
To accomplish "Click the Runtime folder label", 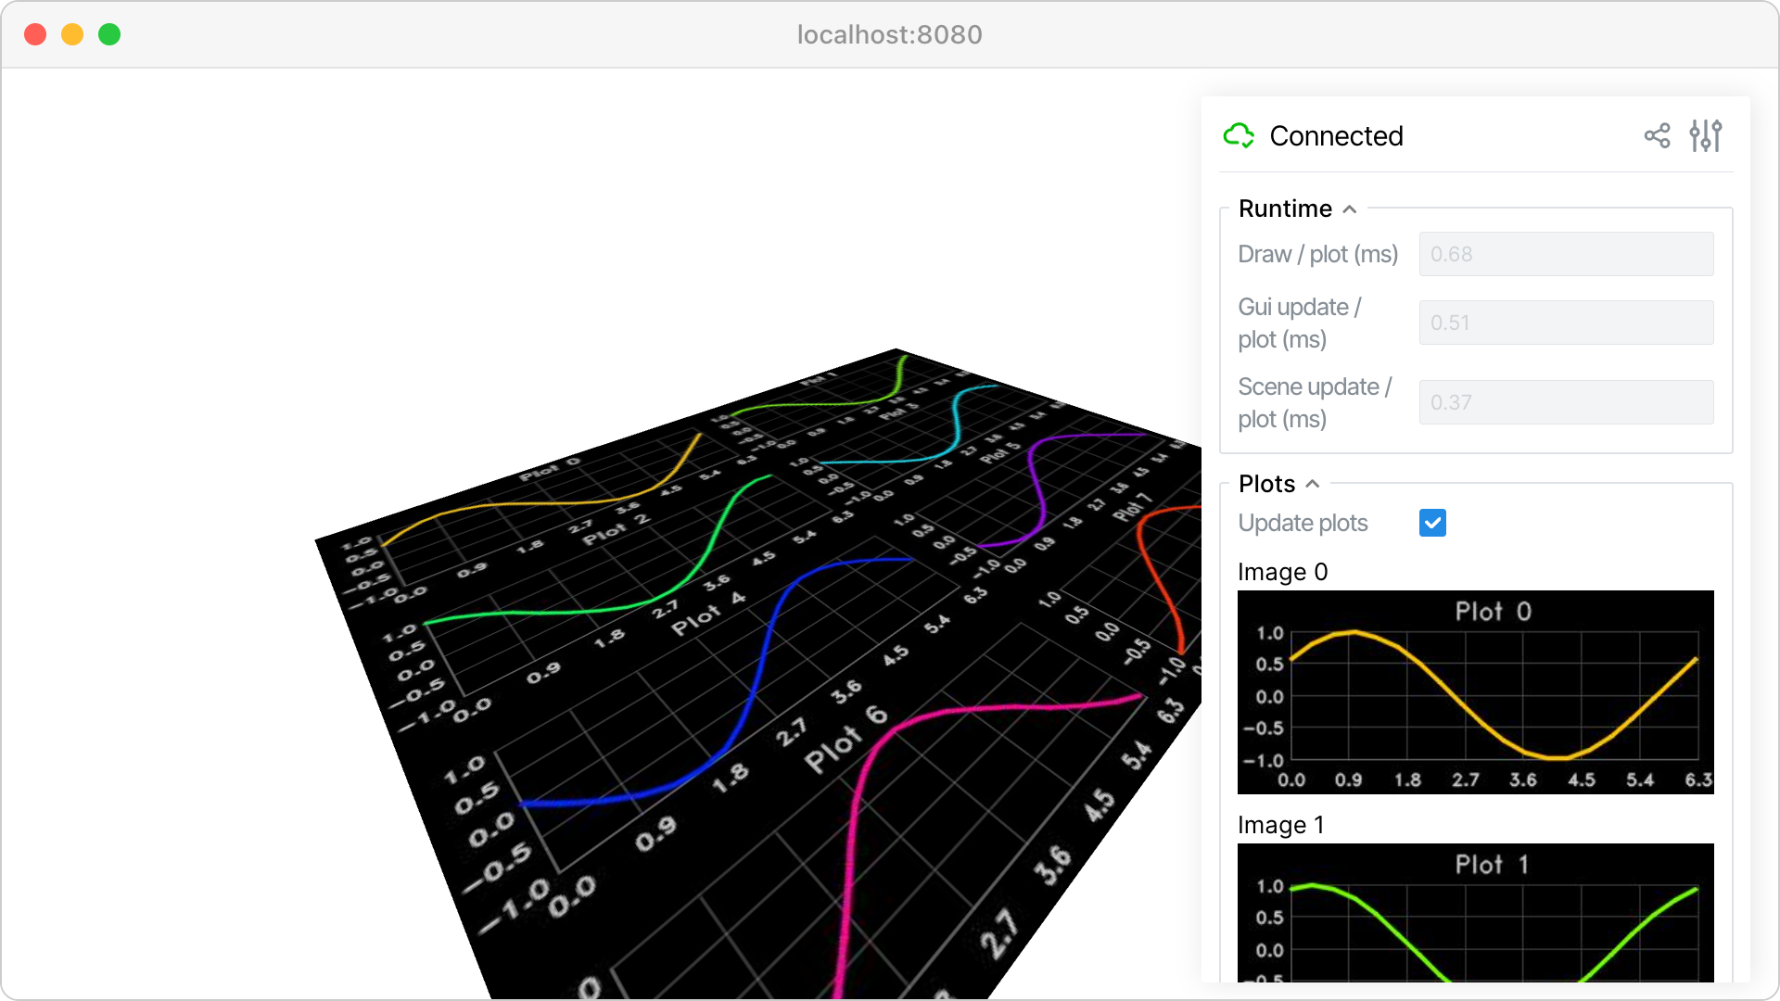I will click(1285, 209).
